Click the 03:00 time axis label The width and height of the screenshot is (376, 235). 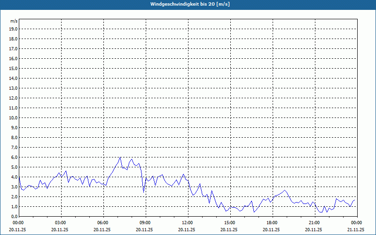pyautogui.click(x=61, y=223)
